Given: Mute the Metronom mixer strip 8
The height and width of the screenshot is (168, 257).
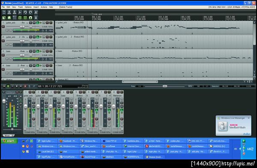Looking at the screenshot, I should click(x=118, y=93).
